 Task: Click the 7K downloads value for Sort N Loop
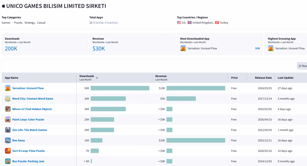tap(88, 151)
